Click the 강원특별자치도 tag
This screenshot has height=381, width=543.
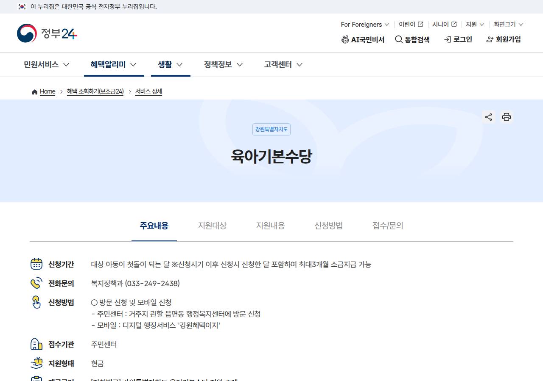pos(271,129)
